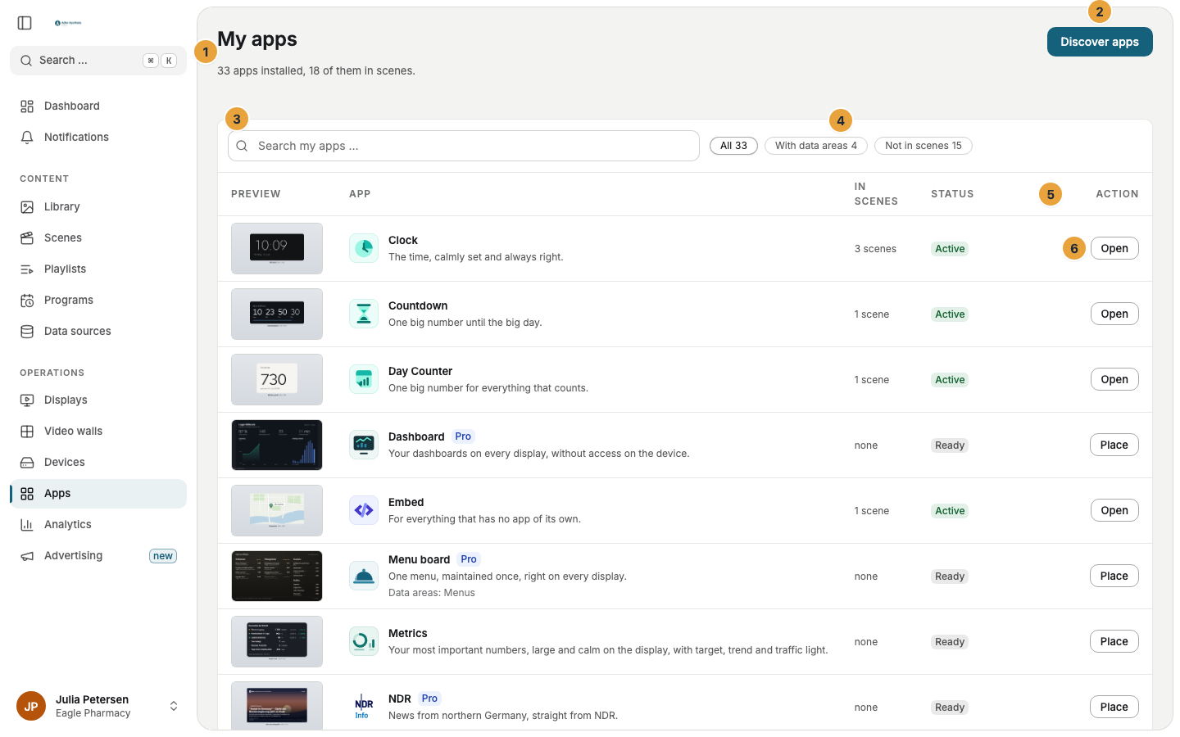Click the Data sources database icon
1180x737 pixels.
pyautogui.click(x=27, y=332)
